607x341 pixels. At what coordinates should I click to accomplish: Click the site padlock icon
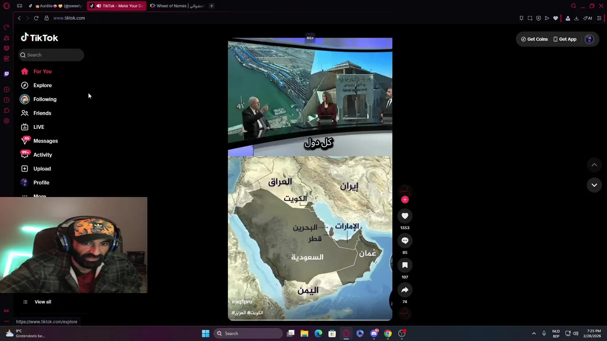(x=46, y=18)
